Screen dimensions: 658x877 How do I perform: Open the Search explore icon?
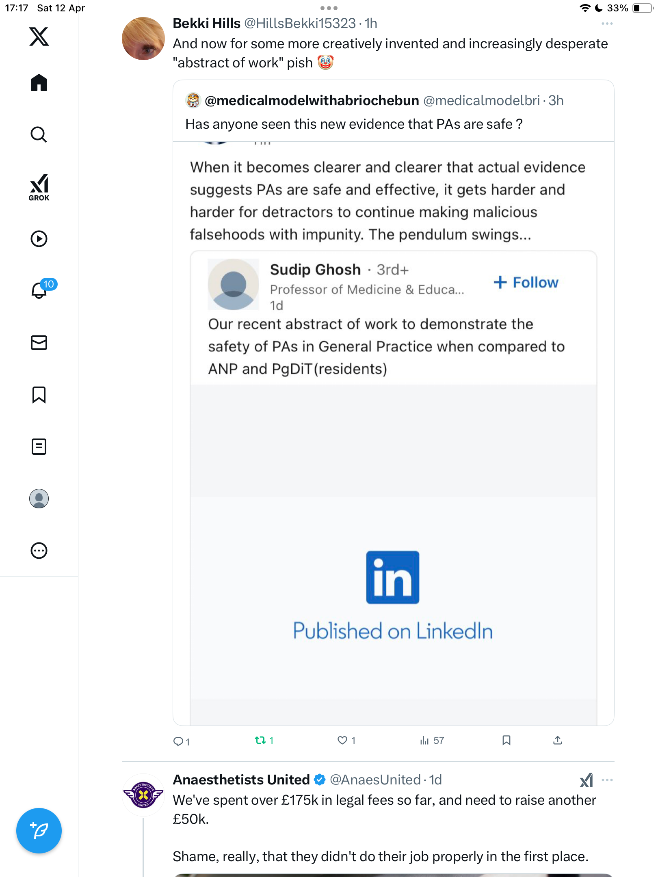pyautogui.click(x=39, y=134)
